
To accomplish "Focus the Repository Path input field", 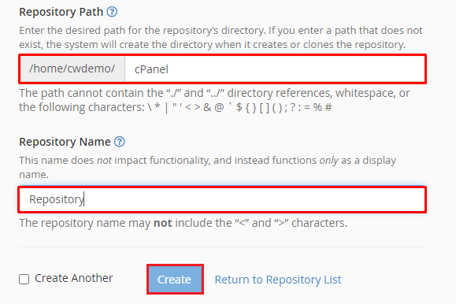I will click(x=275, y=69).
